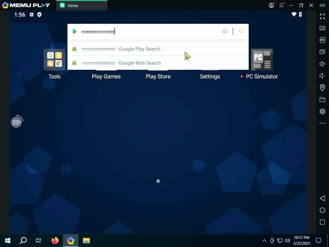Collapse the sidebar with the triple-chevron icon
Viewport: 329px width, 247px height.
point(322,5)
